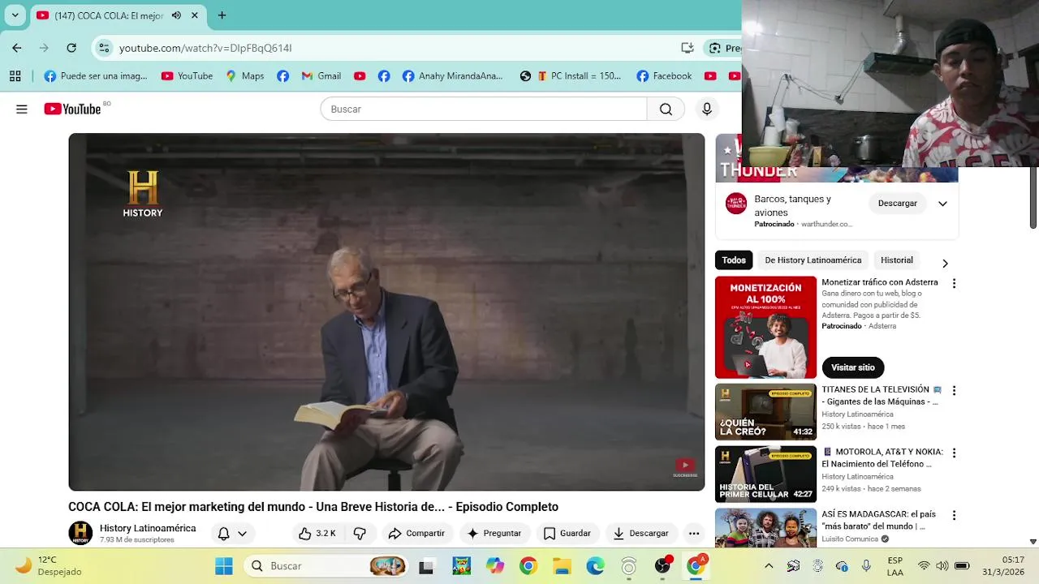Select the Todos filter chip

pyautogui.click(x=734, y=260)
